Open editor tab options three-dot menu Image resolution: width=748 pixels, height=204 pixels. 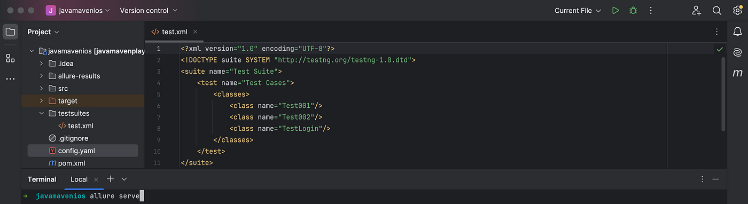[x=717, y=32]
